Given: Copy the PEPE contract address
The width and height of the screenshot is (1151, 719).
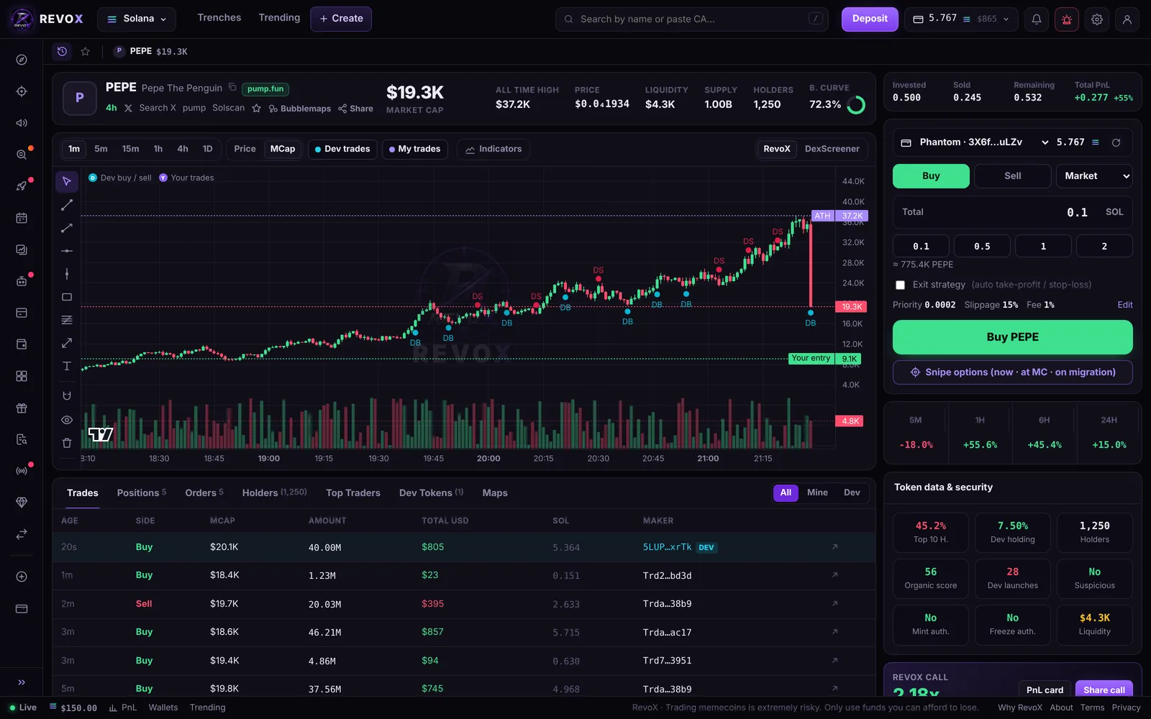Looking at the screenshot, I should point(232,88).
